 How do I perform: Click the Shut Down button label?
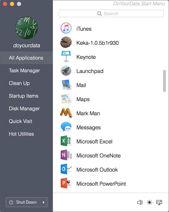26,202
